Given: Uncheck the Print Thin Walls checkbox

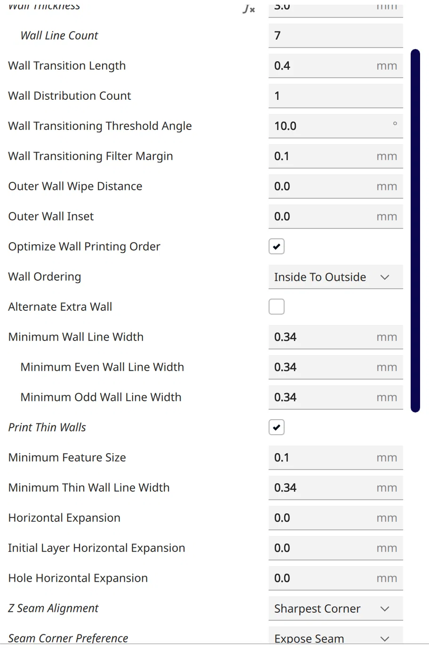Looking at the screenshot, I should pyautogui.click(x=277, y=427).
